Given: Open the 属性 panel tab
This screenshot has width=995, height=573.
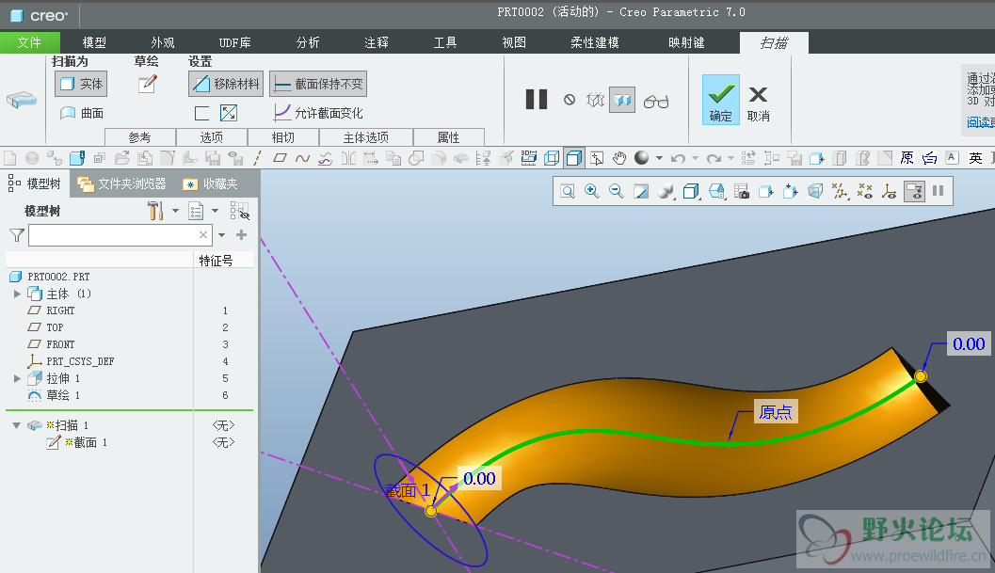Looking at the screenshot, I should click(449, 137).
